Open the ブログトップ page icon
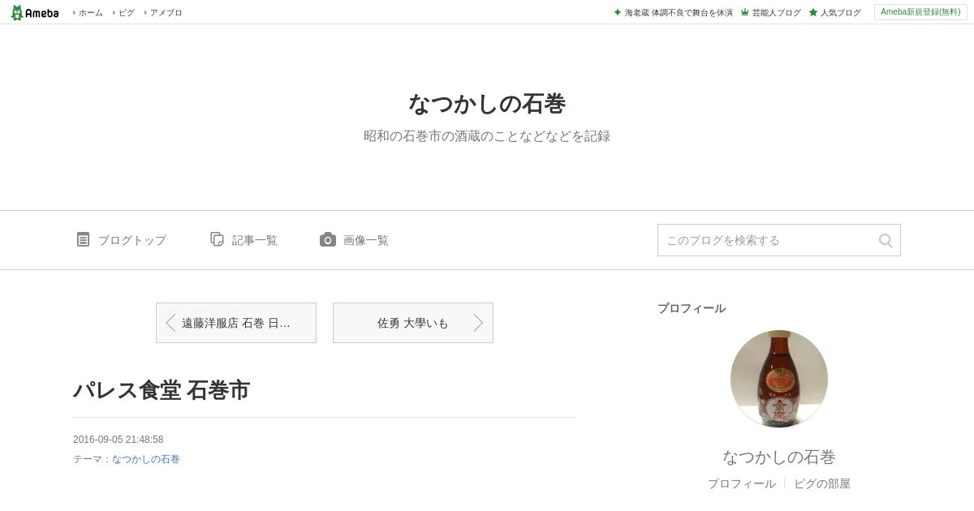 click(x=83, y=239)
